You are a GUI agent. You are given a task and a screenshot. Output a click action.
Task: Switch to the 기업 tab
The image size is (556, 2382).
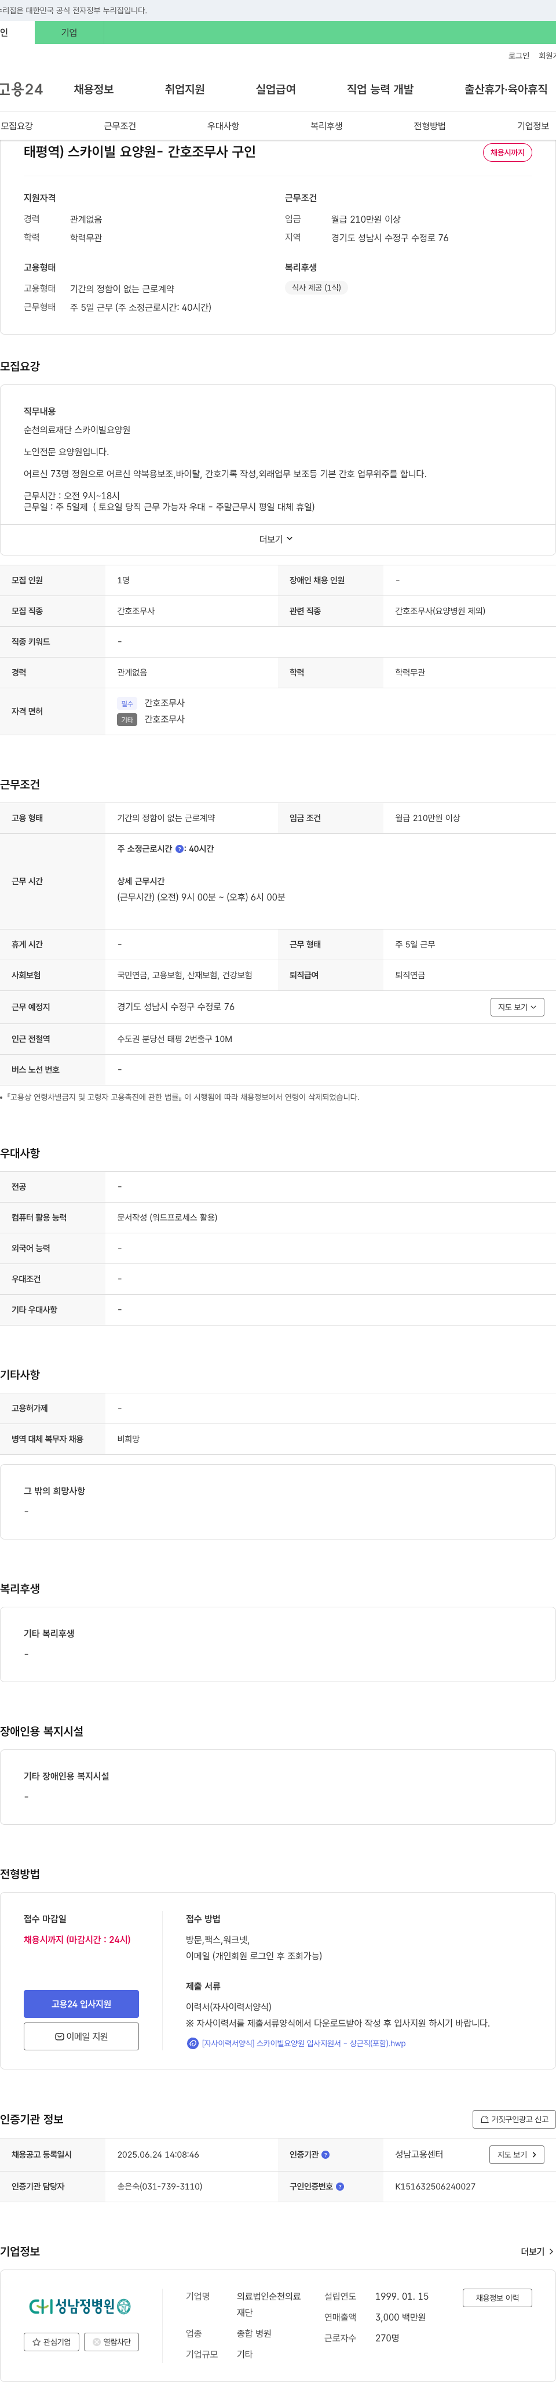coord(69,32)
